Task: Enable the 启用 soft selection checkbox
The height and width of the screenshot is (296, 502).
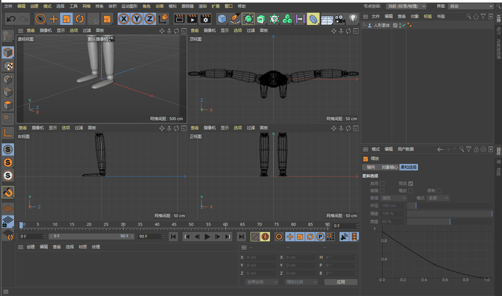Action: coord(382,183)
